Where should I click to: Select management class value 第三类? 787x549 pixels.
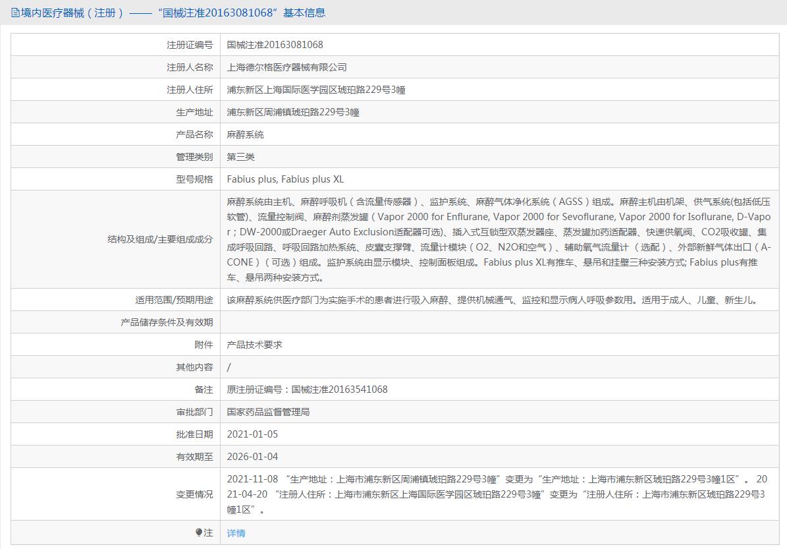(x=241, y=157)
